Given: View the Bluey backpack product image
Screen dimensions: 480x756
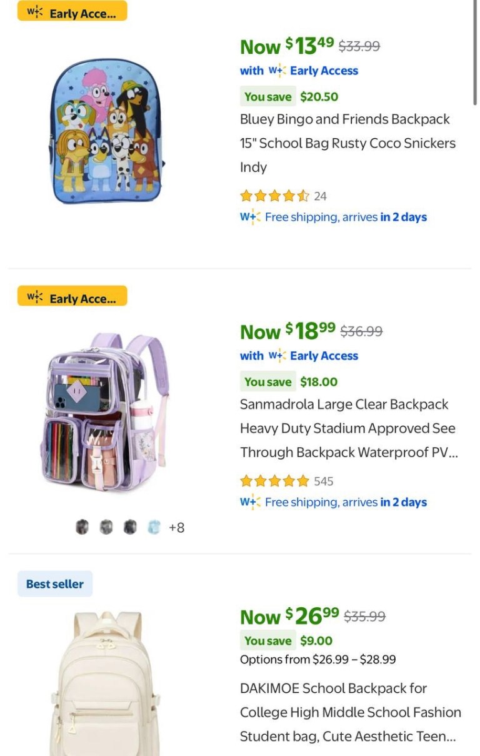Looking at the screenshot, I should (106, 133).
